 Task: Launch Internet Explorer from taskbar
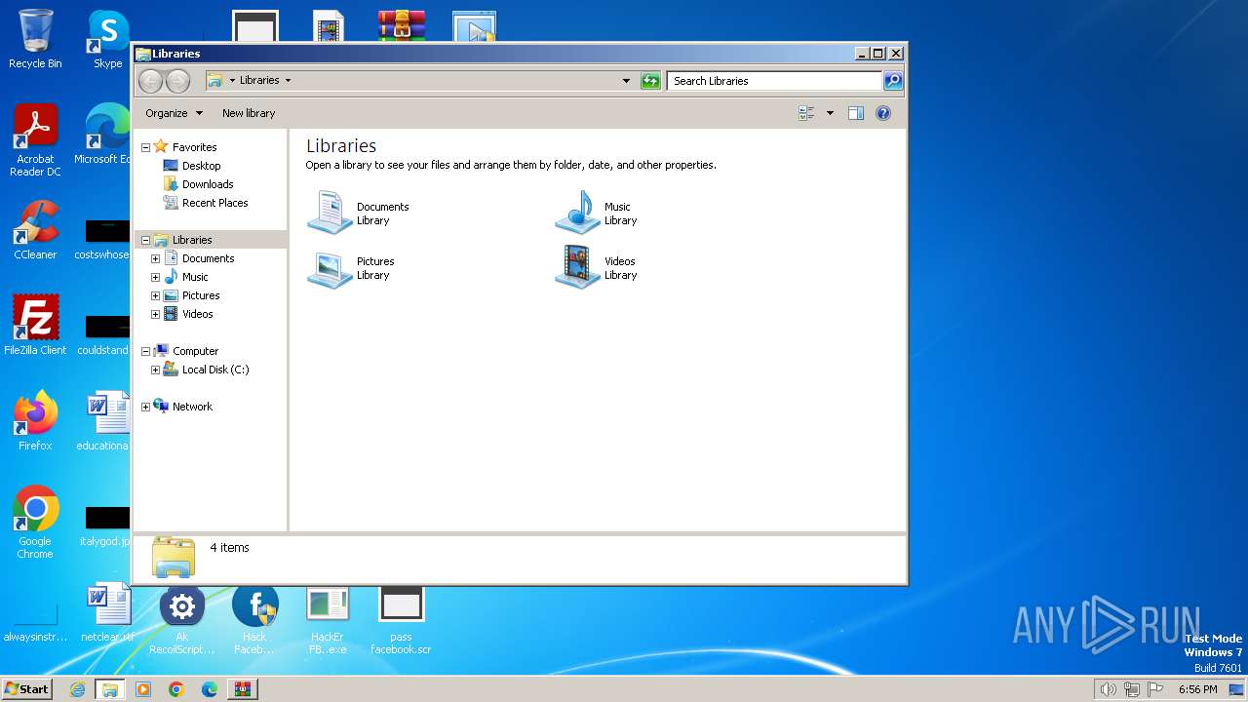click(77, 689)
